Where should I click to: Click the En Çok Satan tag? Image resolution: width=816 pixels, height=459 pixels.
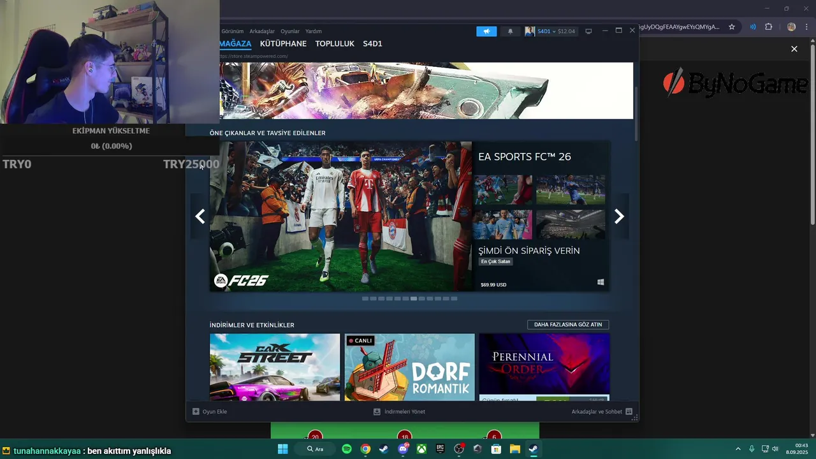pos(496,261)
